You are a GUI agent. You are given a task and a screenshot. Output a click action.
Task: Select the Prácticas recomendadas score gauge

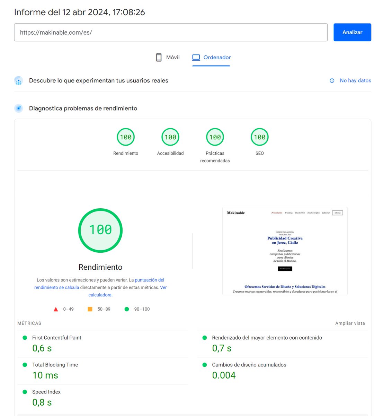tap(215, 137)
